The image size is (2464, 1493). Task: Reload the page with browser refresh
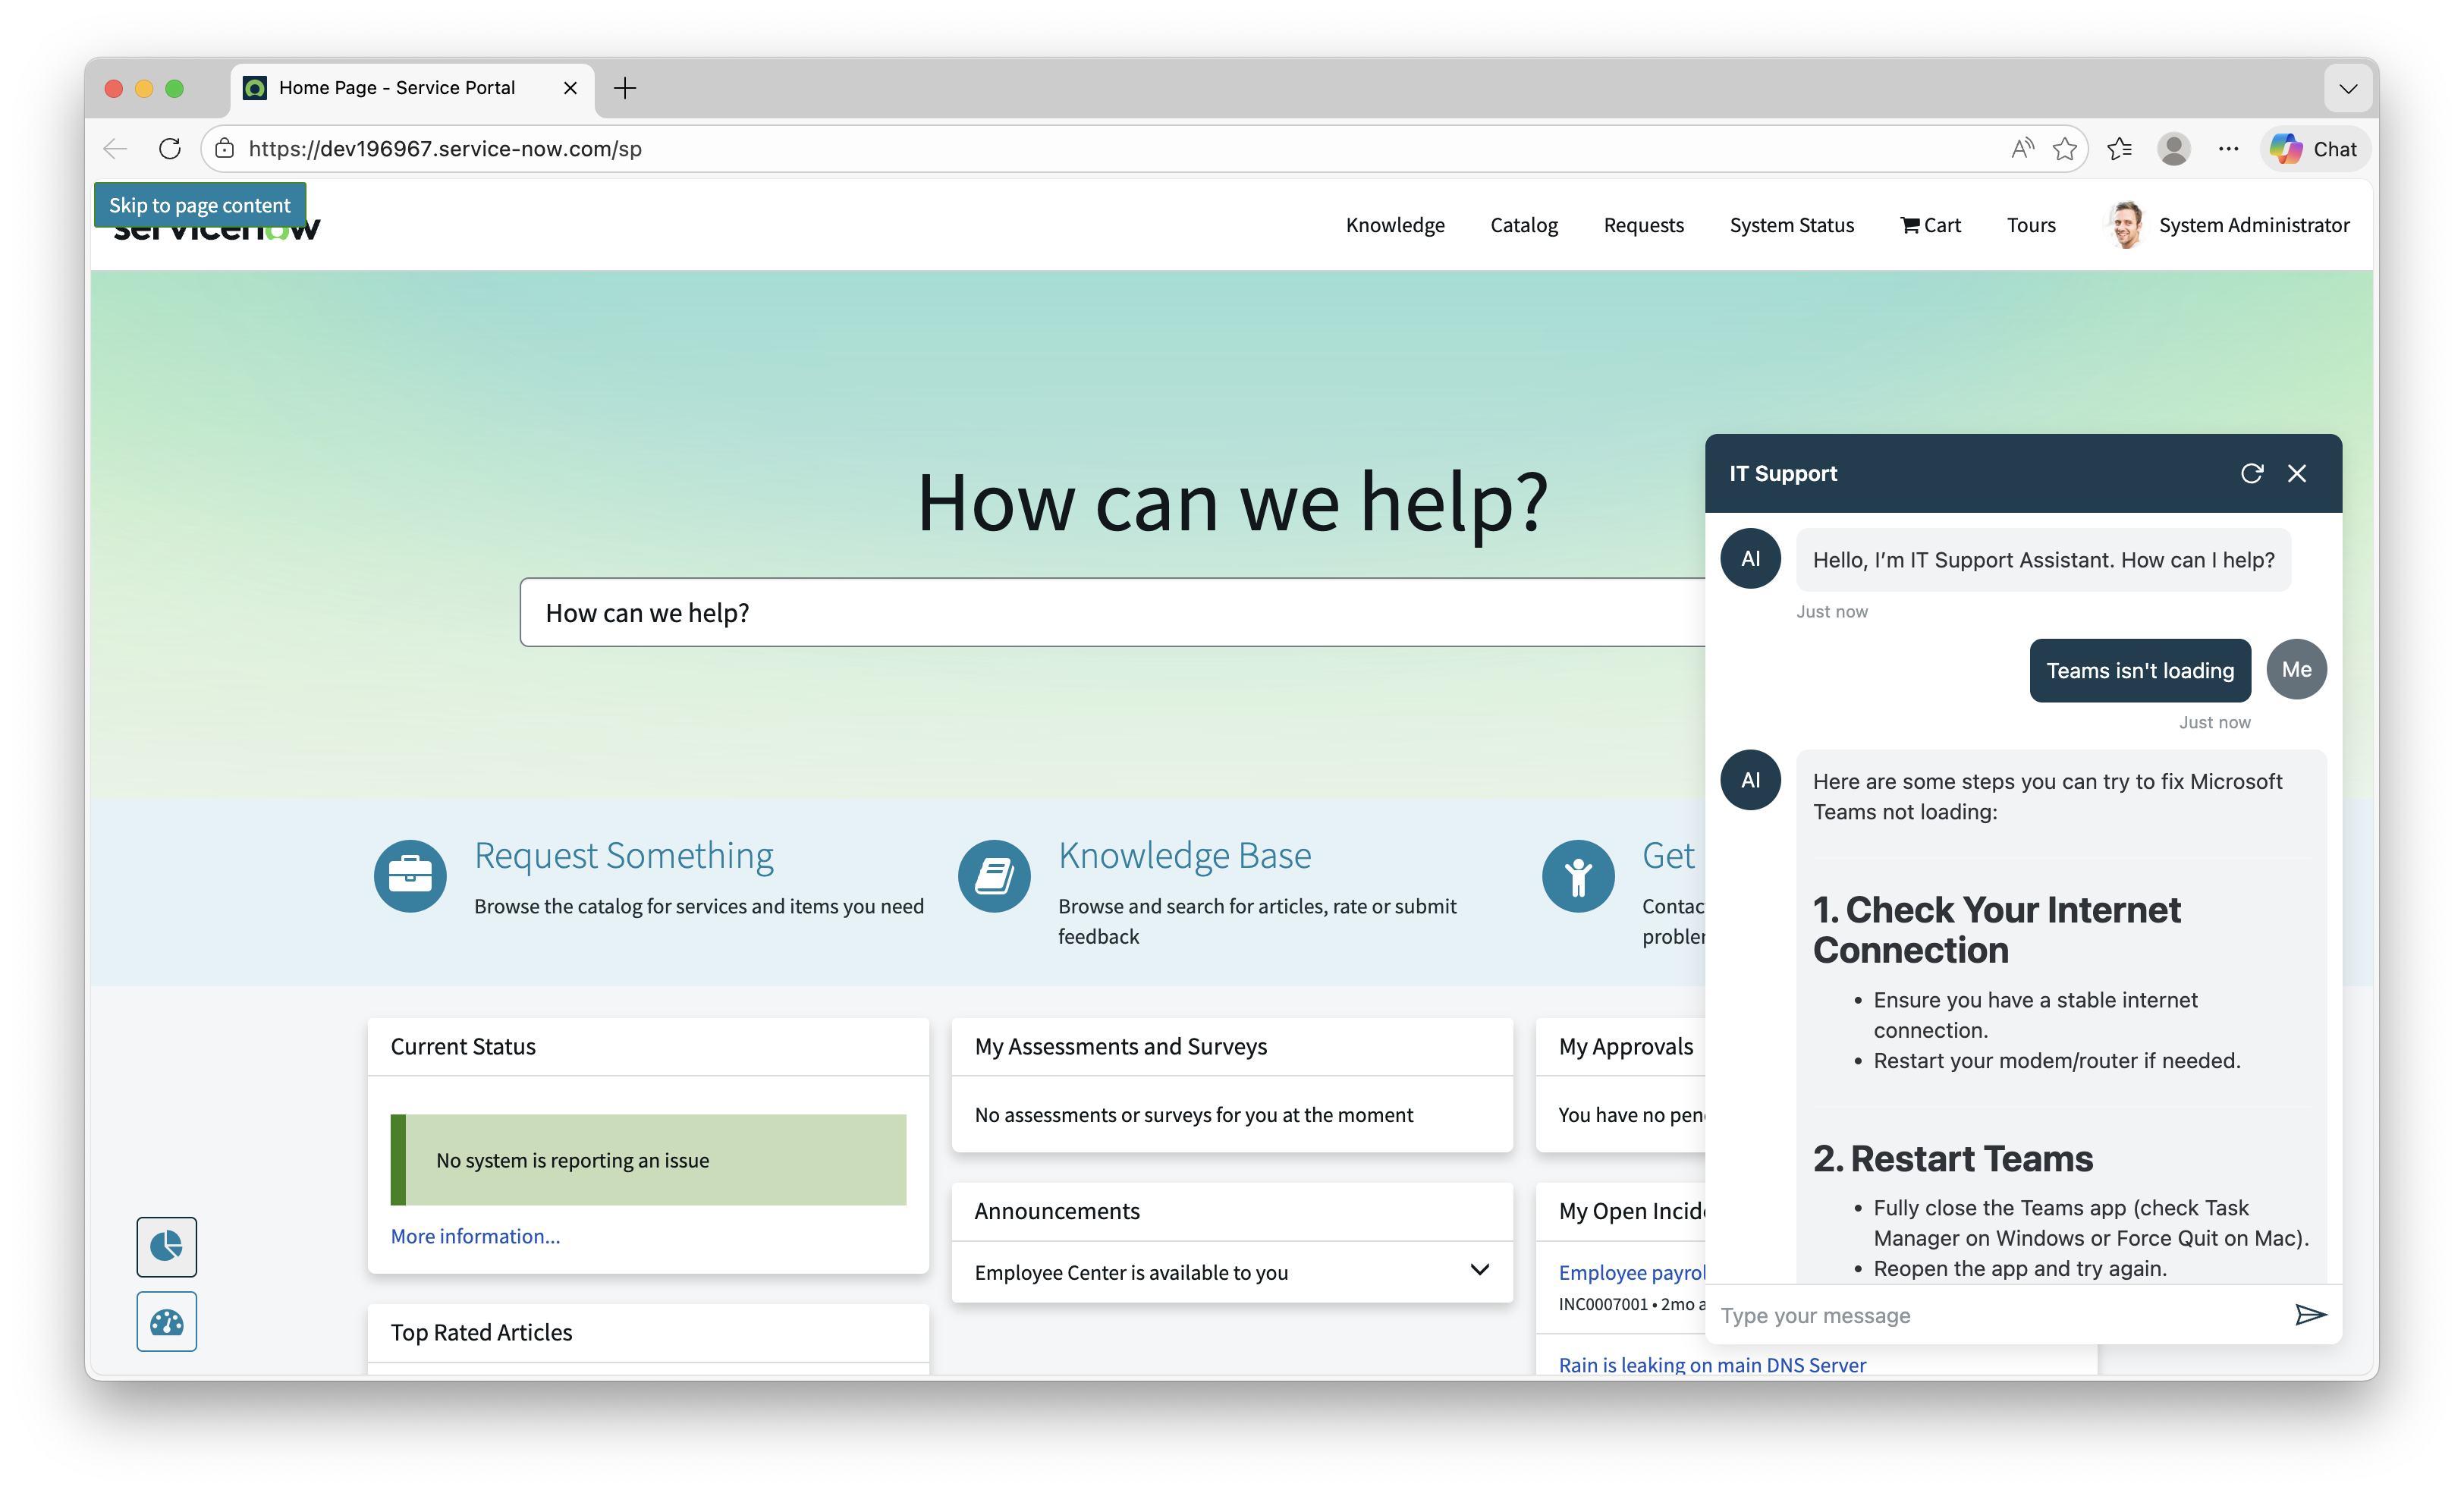point(170,149)
